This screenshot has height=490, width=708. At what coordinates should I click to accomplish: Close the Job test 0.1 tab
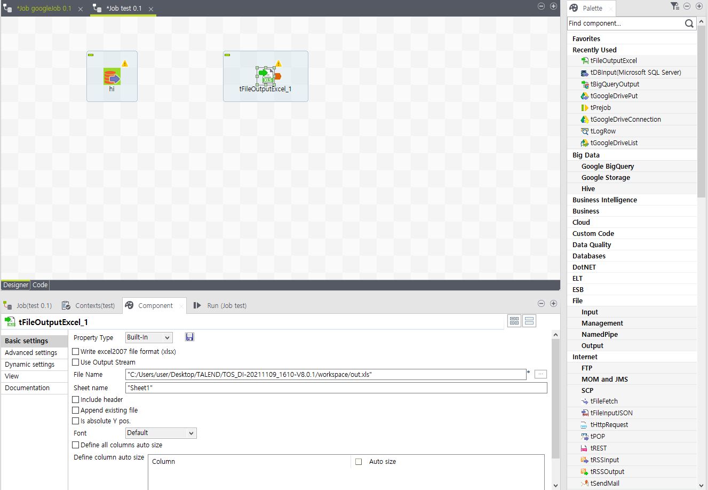point(151,9)
